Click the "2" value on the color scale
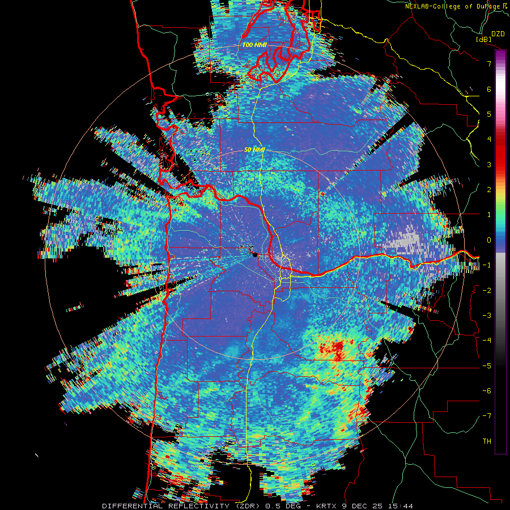 489,190
